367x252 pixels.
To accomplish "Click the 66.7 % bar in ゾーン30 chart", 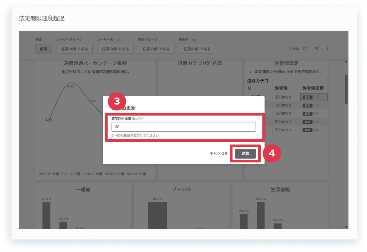I will [x=157, y=216].
